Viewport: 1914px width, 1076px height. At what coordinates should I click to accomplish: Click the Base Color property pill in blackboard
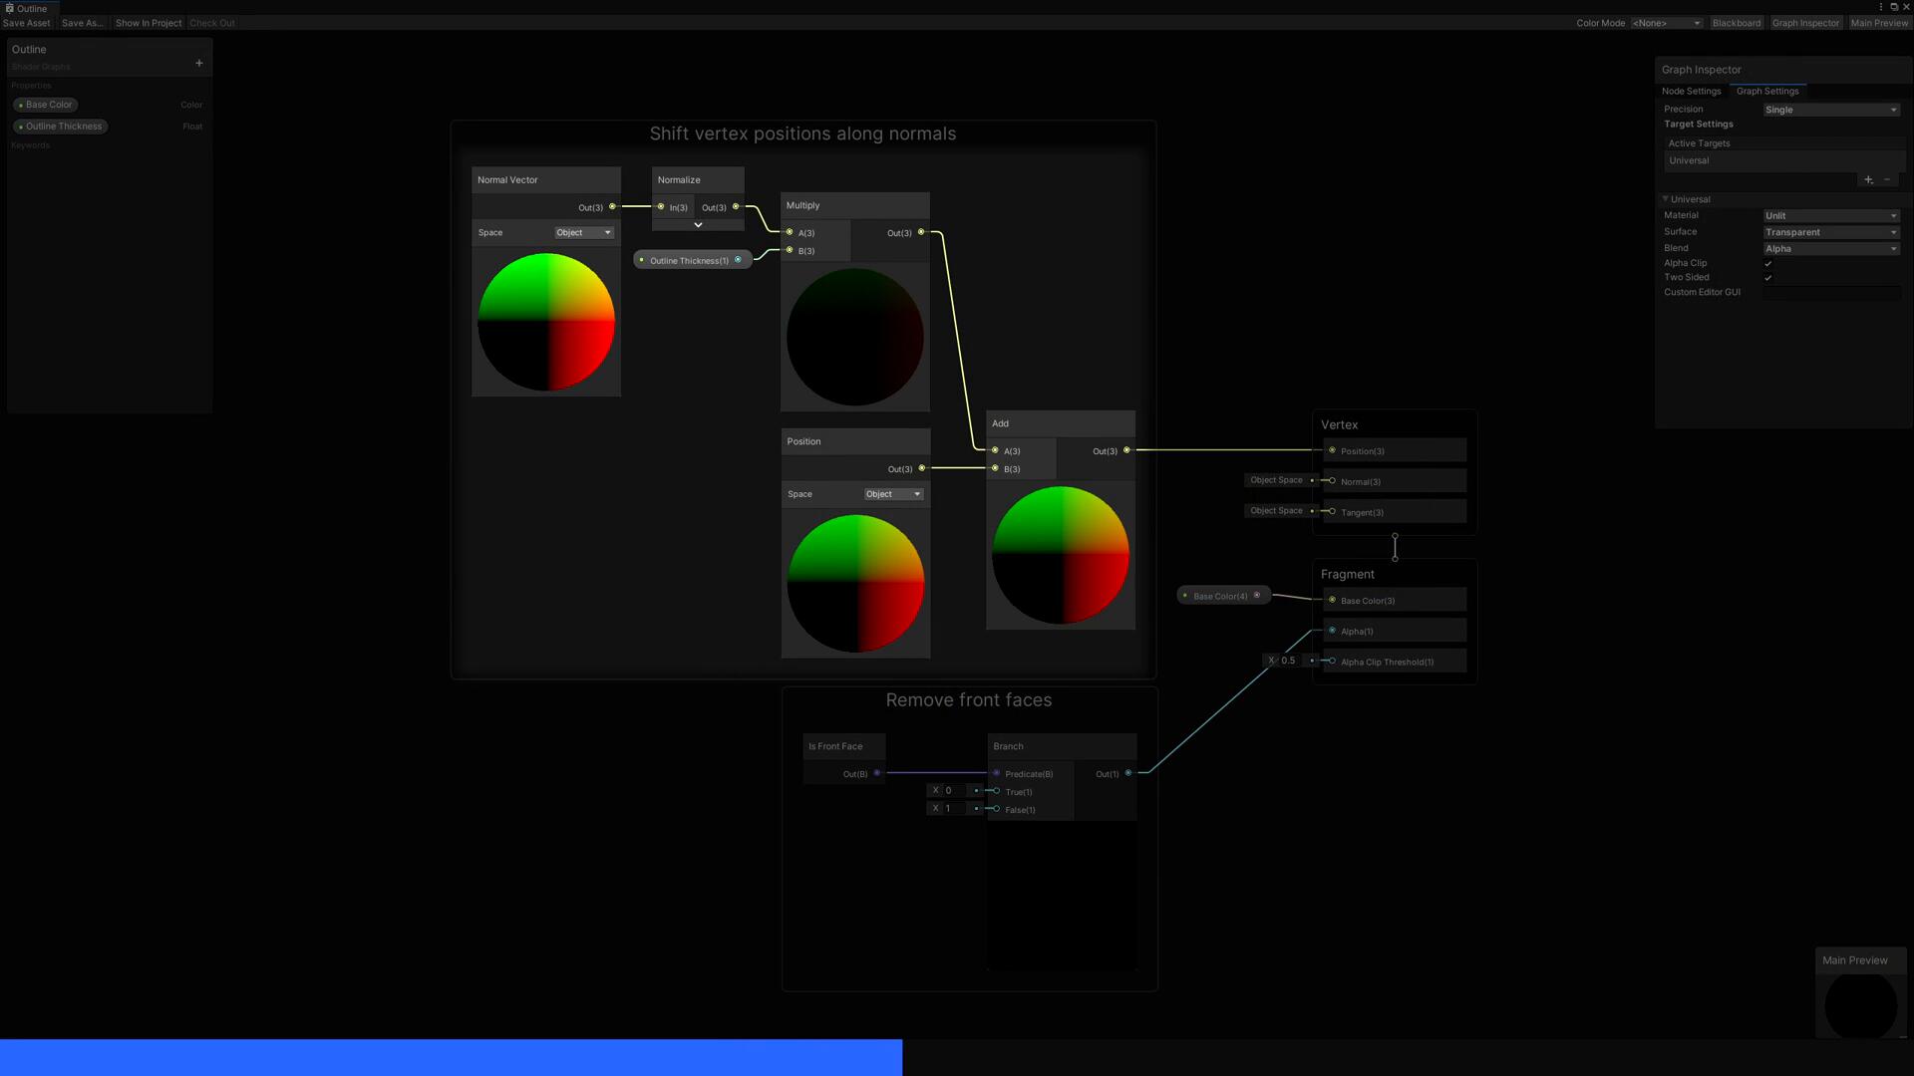pyautogui.click(x=48, y=105)
